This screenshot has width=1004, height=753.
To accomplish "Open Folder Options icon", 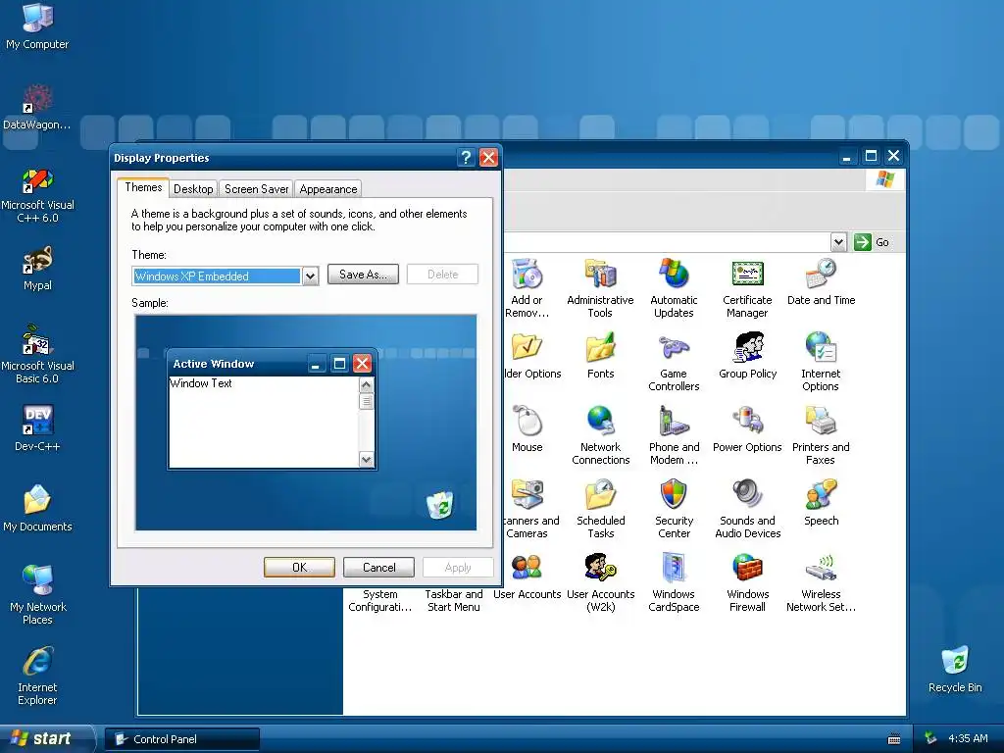I will pyautogui.click(x=527, y=348).
